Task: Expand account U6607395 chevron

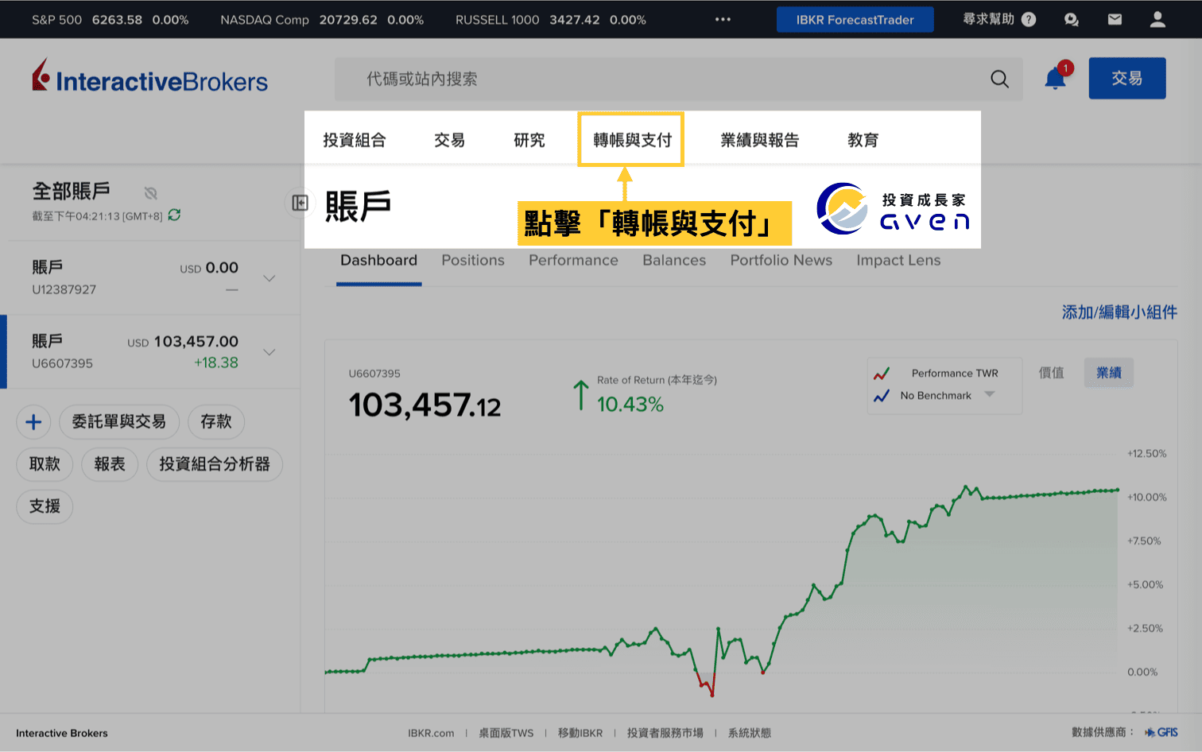Action: (x=269, y=352)
